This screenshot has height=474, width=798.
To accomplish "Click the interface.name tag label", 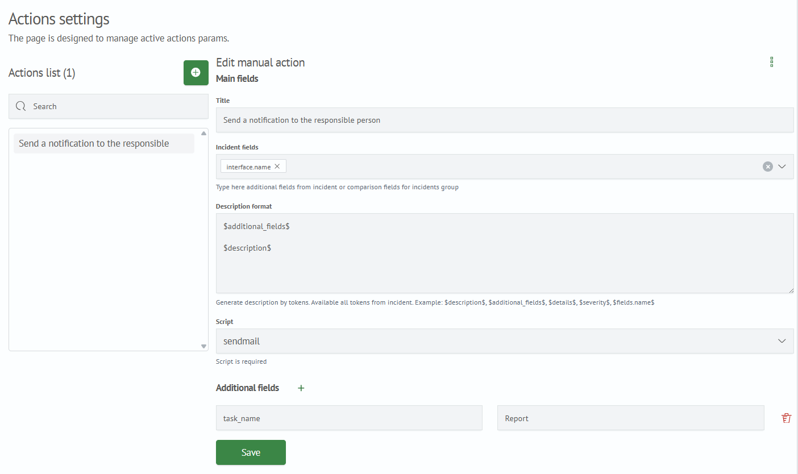I will [248, 167].
